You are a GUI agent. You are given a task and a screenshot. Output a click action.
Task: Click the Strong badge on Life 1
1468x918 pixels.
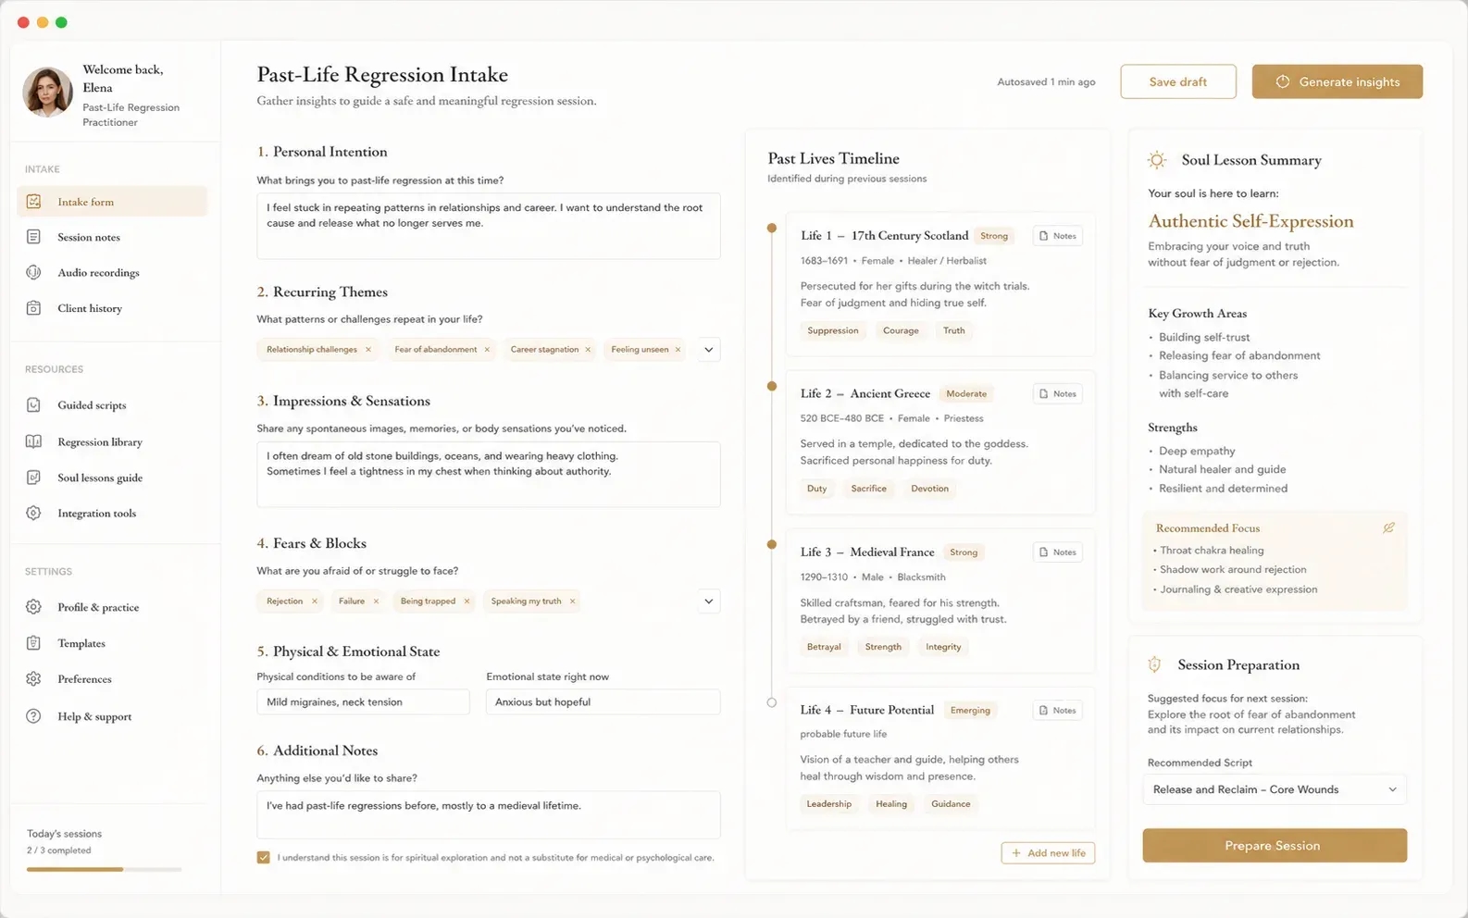coord(994,236)
